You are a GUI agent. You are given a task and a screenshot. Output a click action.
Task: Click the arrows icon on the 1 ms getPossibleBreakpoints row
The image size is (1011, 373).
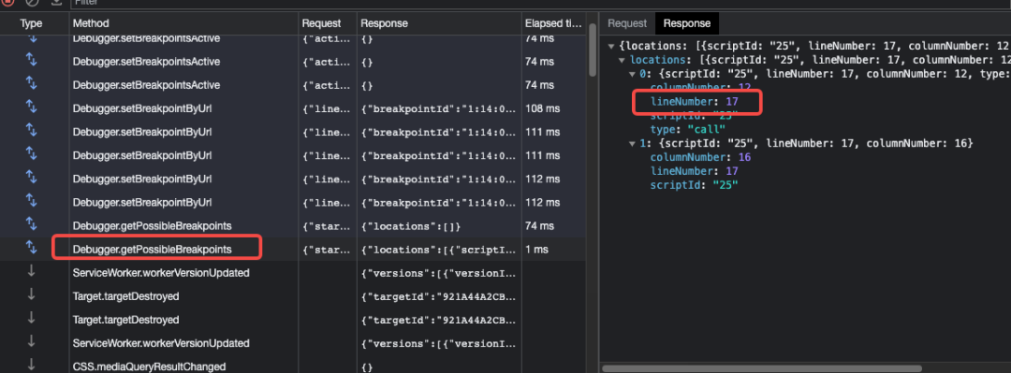tap(31, 249)
